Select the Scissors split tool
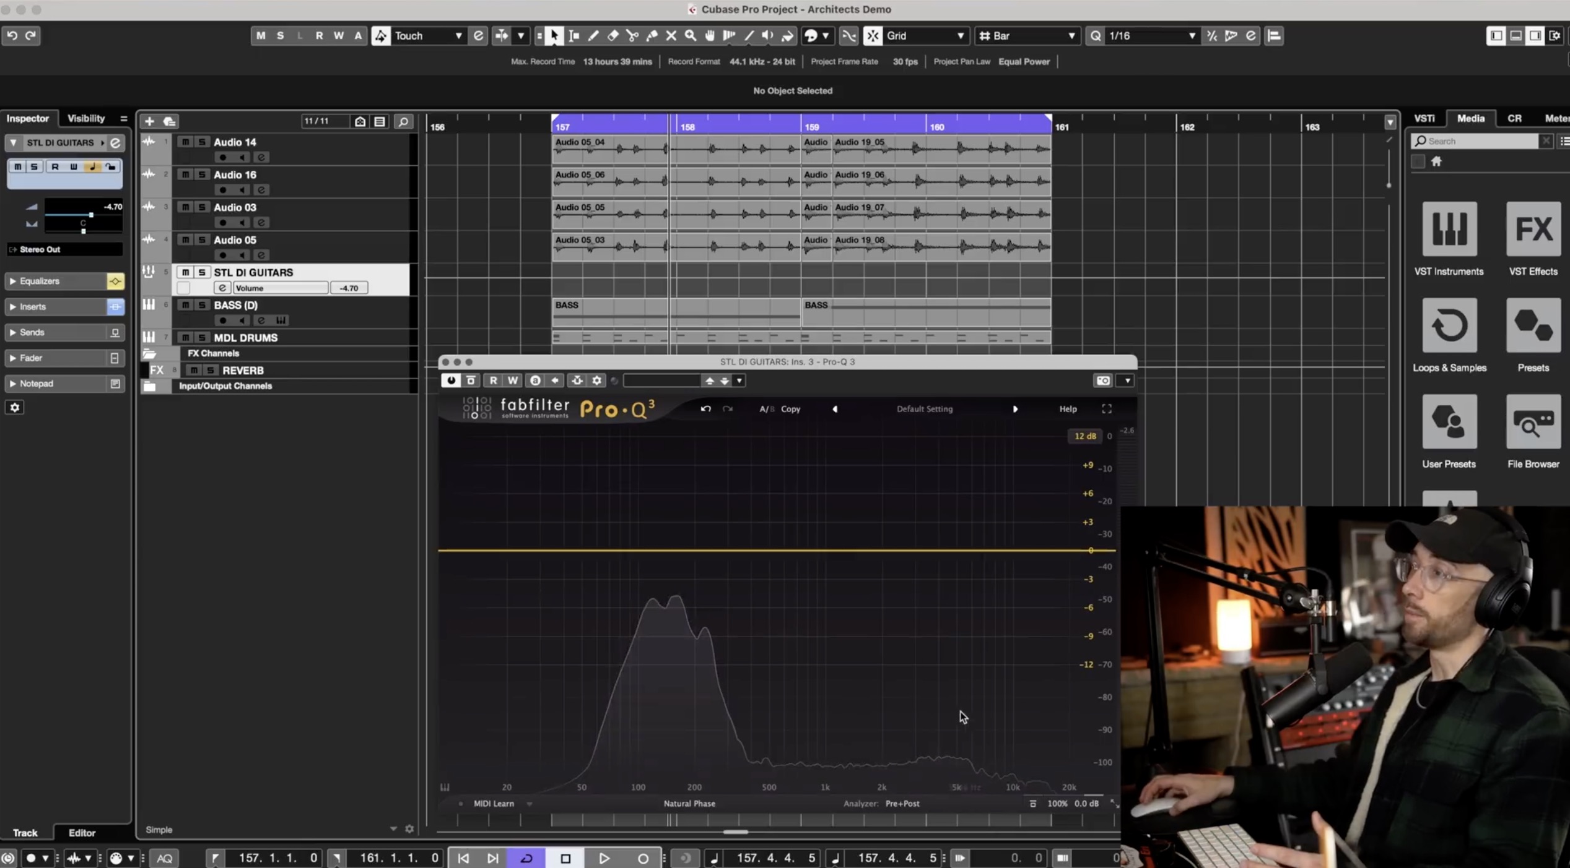The width and height of the screenshot is (1570, 868). click(x=632, y=35)
